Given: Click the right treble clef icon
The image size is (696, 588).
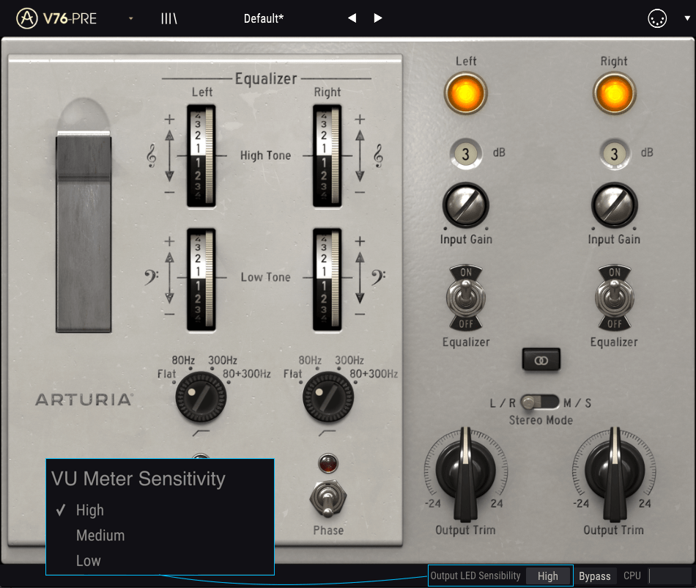Looking at the screenshot, I should [378, 156].
